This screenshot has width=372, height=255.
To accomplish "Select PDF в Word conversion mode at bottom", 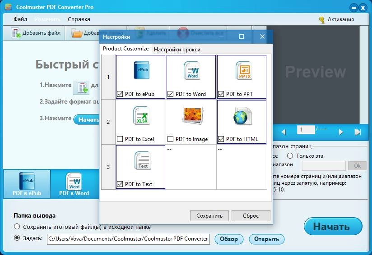I will tap(74, 184).
